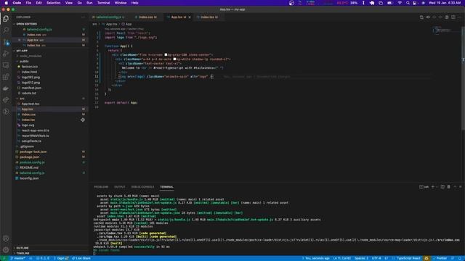Click the editor vertical scrollbar

pyautogui.click(x=463, y=78)
